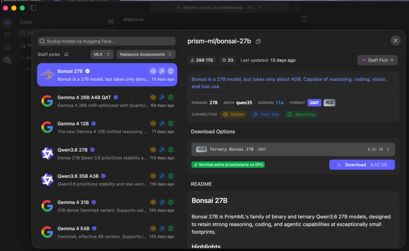
Task: Click the verified badge beside Gemma 4 31B
Action: point(93,202)
